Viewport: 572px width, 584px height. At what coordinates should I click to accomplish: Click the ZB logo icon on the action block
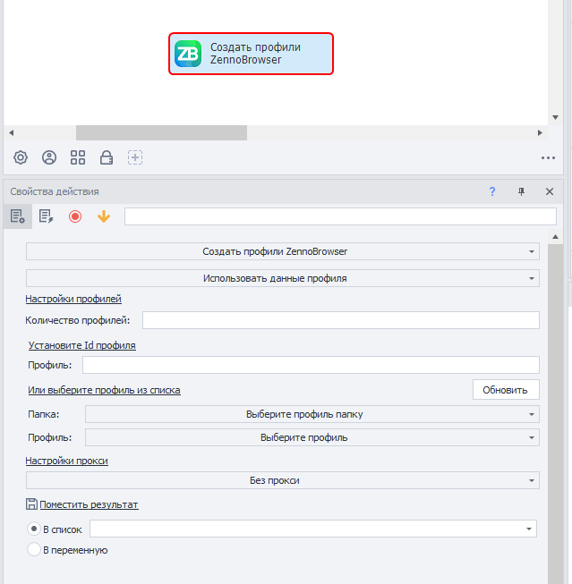click(188, 54)
